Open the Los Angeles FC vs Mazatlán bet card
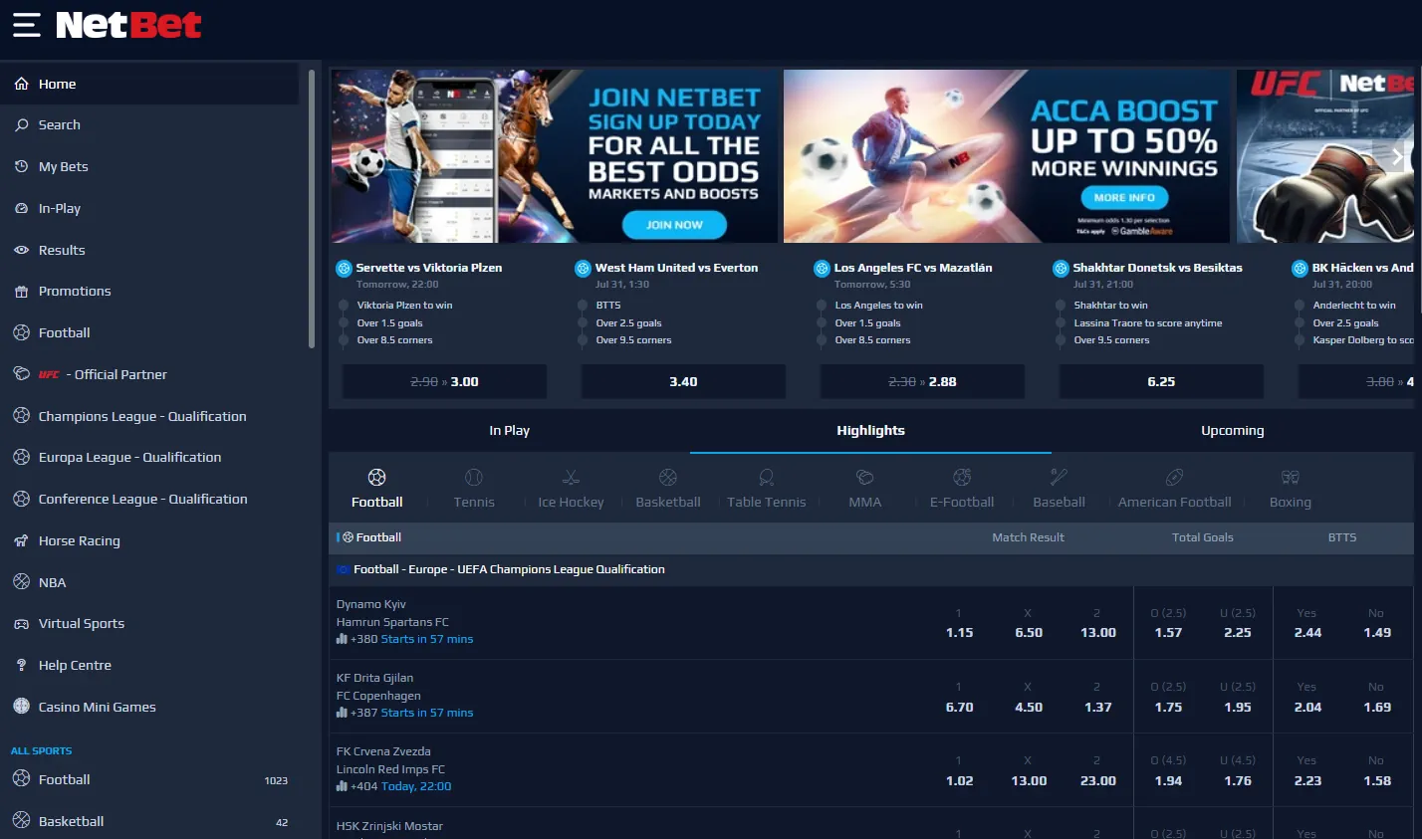This screenshot has height=839, width=1422. coord(922,304)
